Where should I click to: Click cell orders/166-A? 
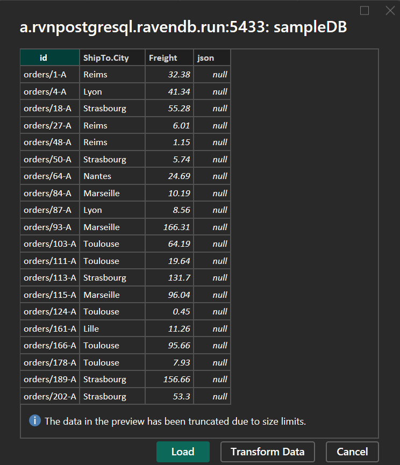(x=50, y=346)
